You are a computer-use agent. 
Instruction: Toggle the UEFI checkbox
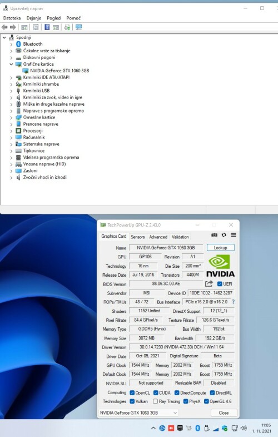click(x=220, y=284)
